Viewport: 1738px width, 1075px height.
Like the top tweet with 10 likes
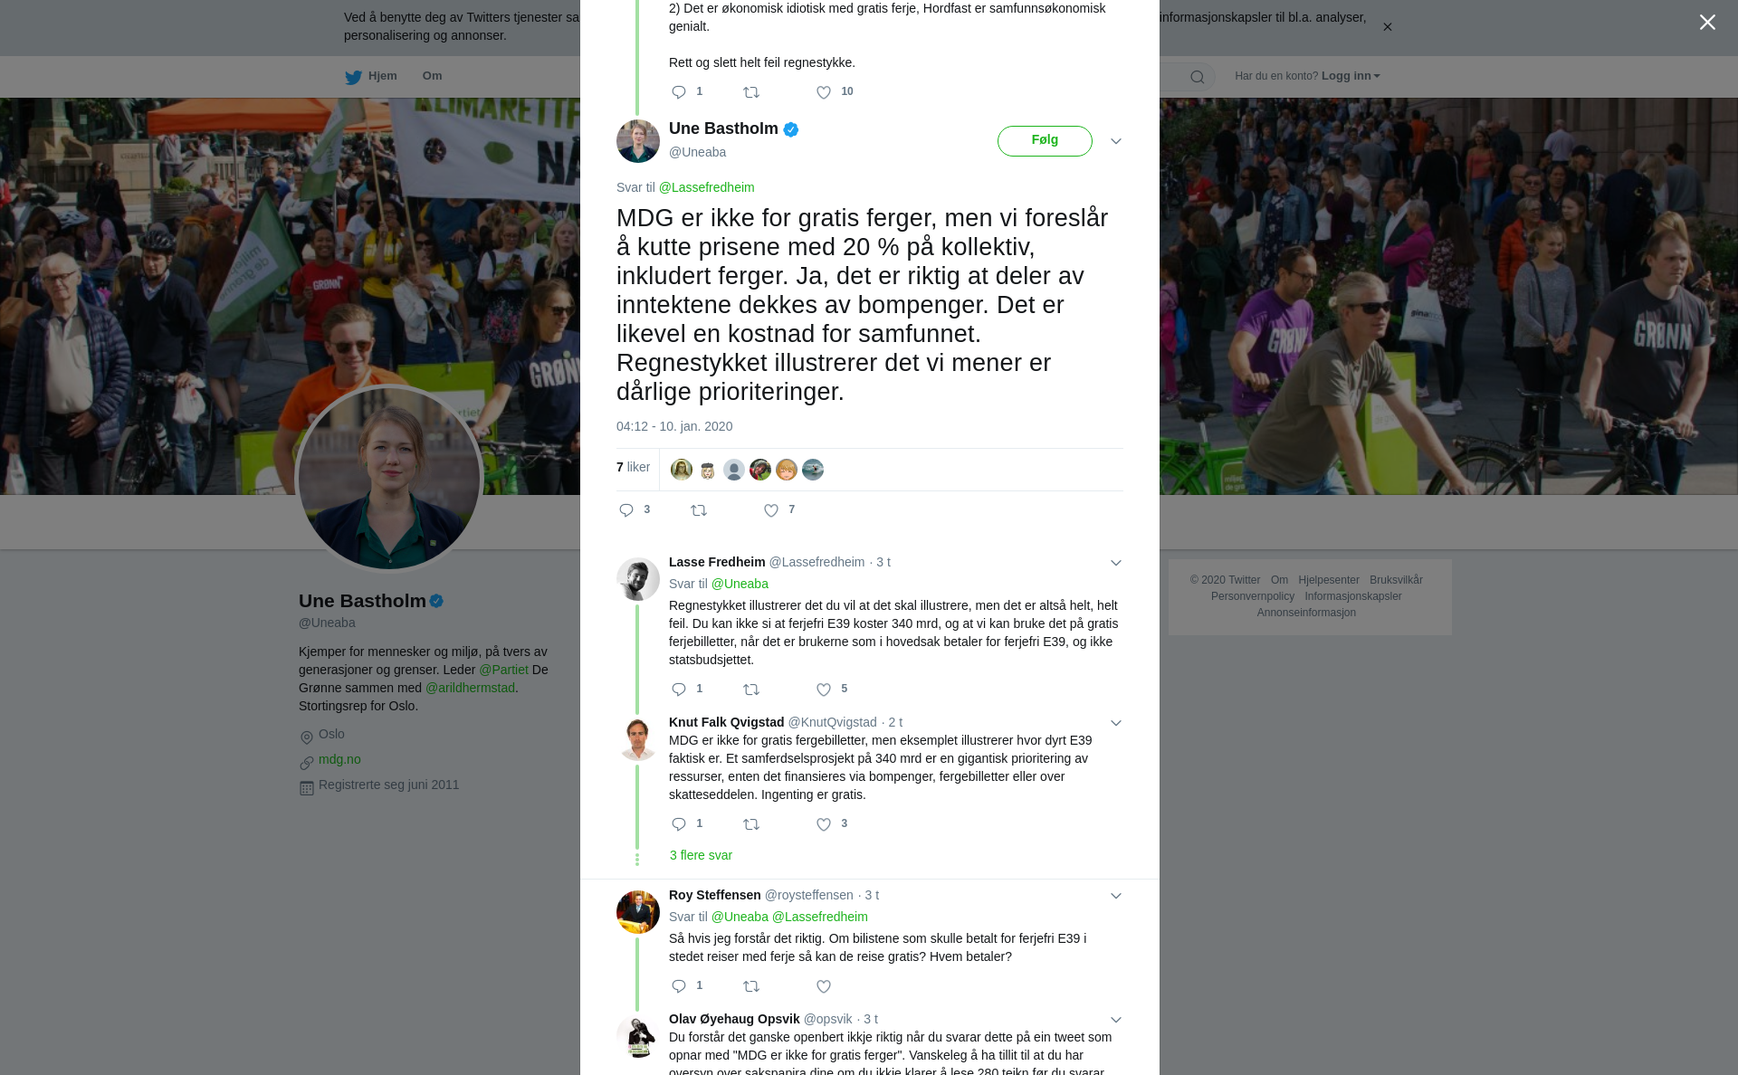[824, 92]
